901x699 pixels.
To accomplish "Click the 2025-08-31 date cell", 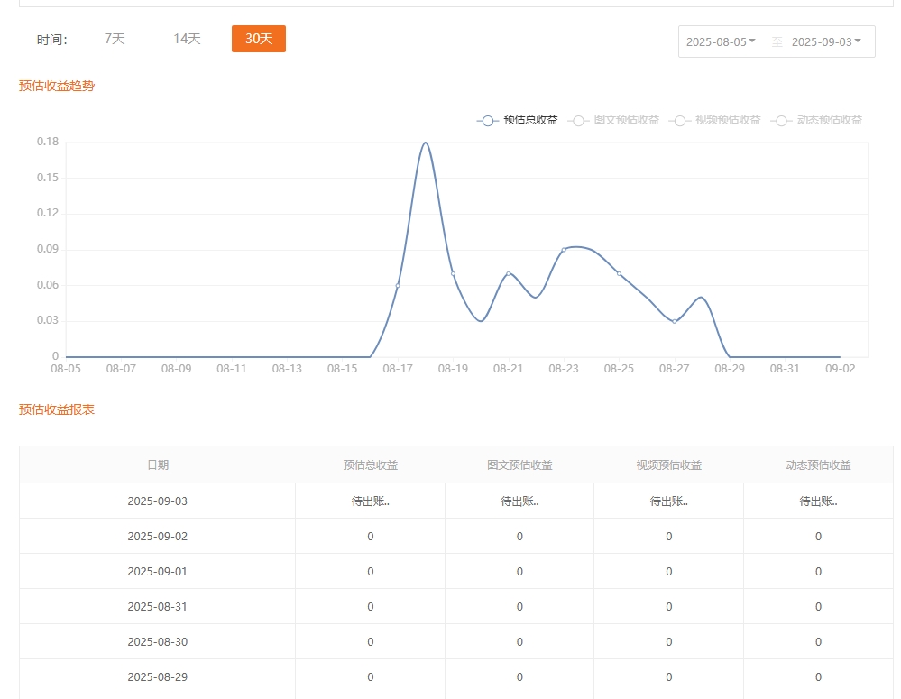I will click(158, 606).
